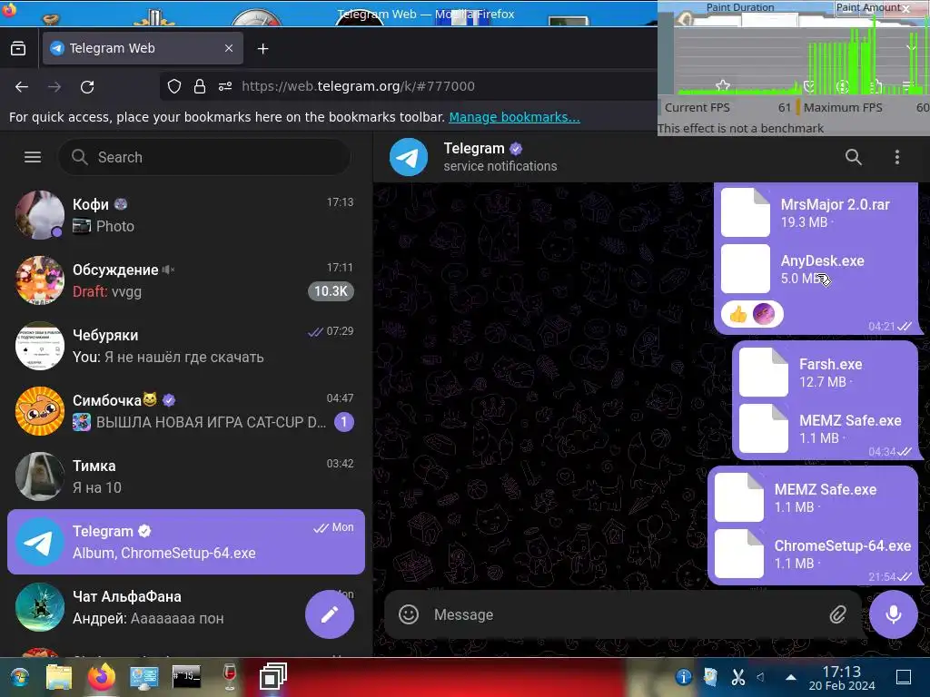The width and height of the screenshot is (930, 697).
Task: Open the Чебуряки chat
Action: 186,346
